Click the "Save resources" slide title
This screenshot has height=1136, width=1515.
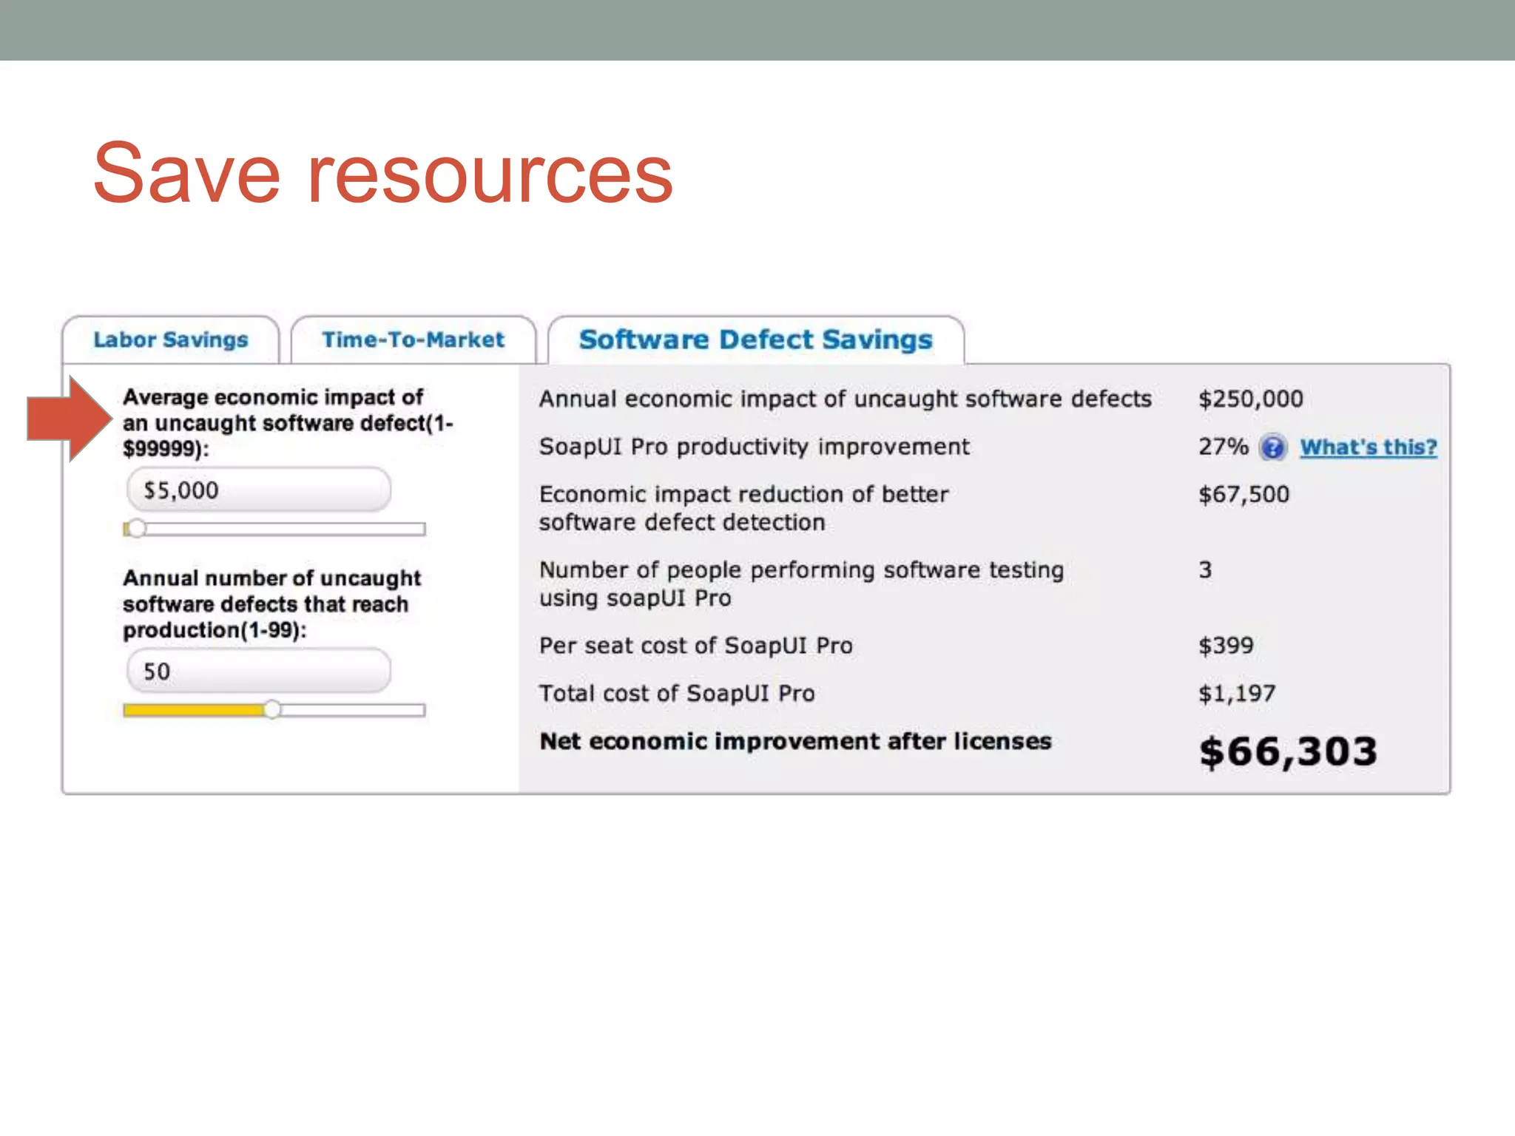tap(383, 174)
